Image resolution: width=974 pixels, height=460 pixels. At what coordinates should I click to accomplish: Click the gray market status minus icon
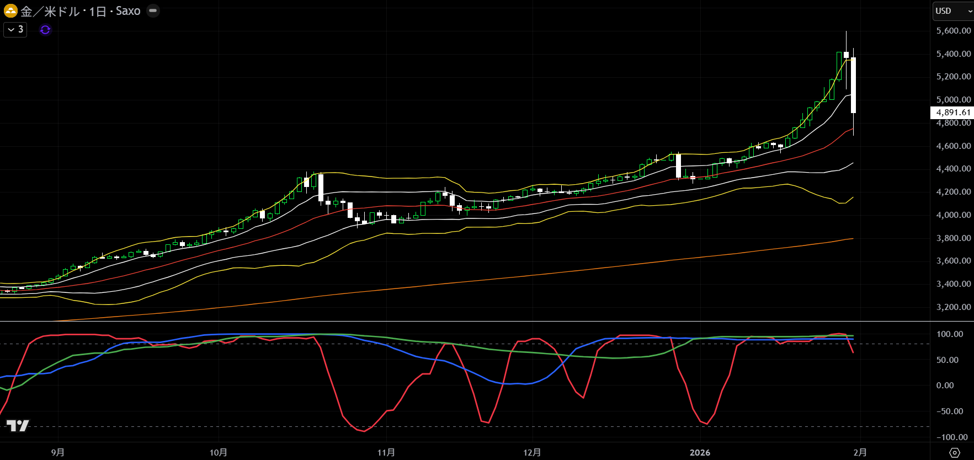(153, 10)
